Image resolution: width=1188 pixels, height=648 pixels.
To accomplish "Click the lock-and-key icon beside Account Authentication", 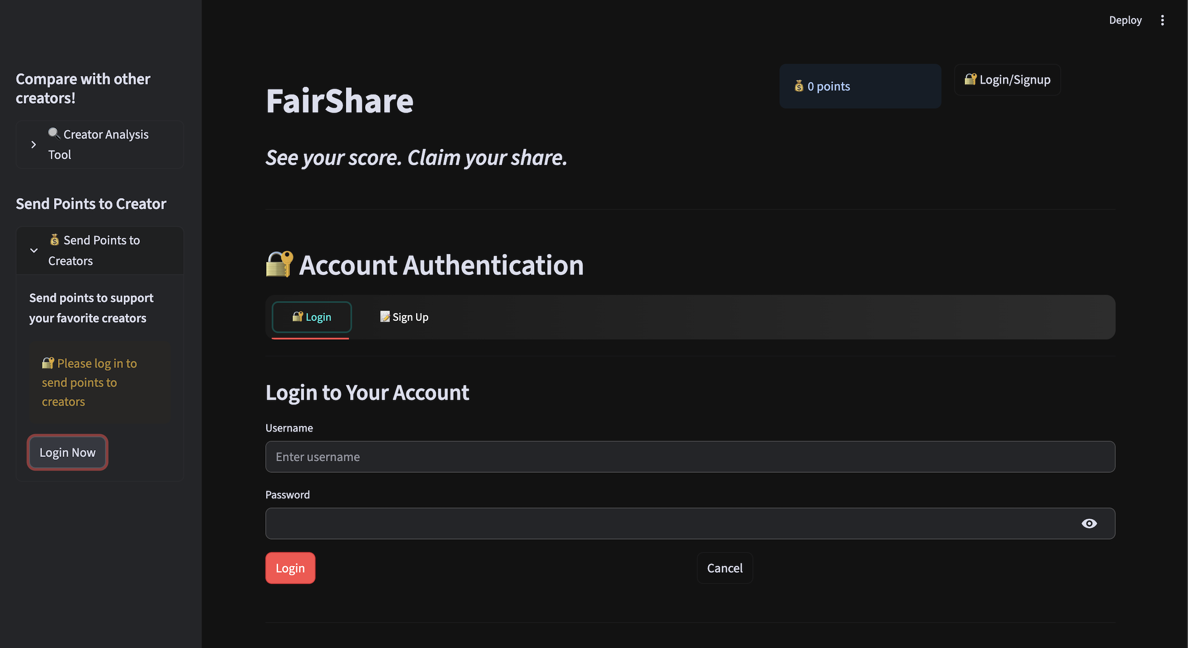I will 279,264.
